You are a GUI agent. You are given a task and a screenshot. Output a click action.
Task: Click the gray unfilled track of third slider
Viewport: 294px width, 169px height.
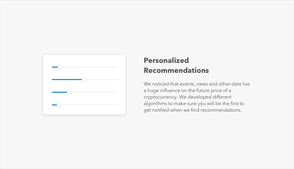coord(94,92)
